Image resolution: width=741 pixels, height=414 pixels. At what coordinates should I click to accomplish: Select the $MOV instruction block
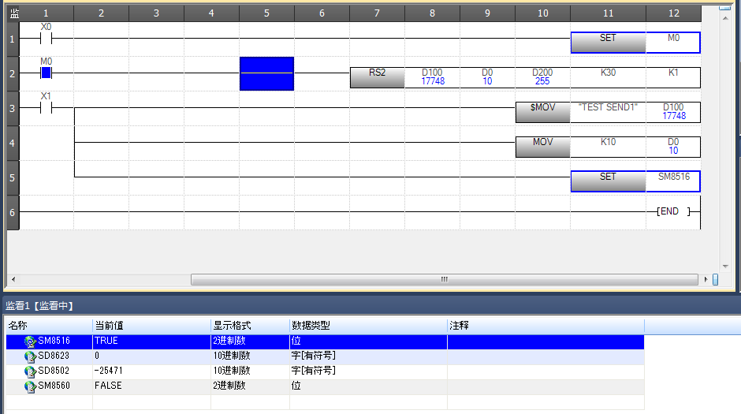pos(542,111)
